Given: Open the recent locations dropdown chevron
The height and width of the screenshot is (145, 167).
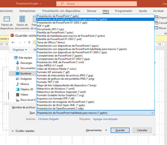Looking at the screenshot, I should (25, 43).
